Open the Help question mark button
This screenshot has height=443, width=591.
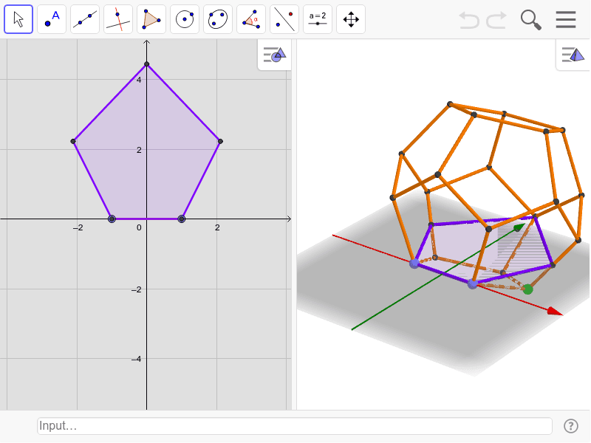click(x=570, y=425)
